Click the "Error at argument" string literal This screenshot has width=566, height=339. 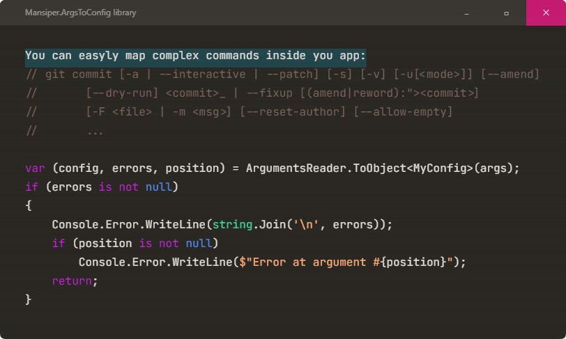click(346, 262)
